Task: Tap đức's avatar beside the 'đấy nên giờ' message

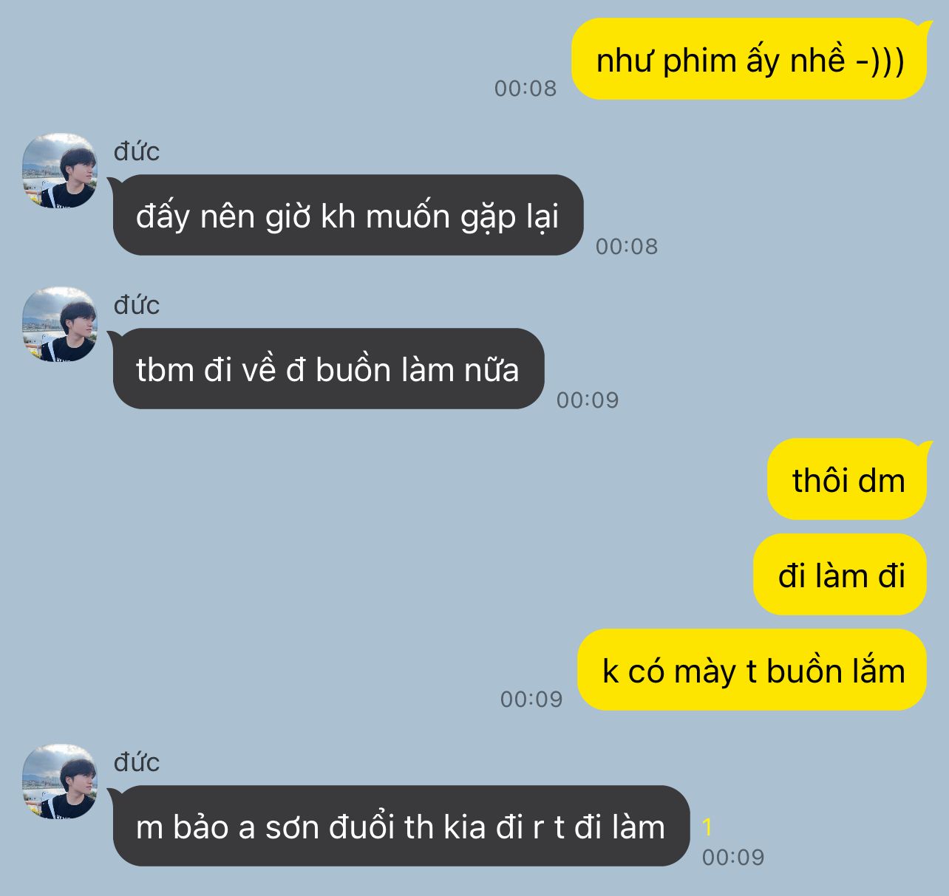Action: tap(60, 171)
